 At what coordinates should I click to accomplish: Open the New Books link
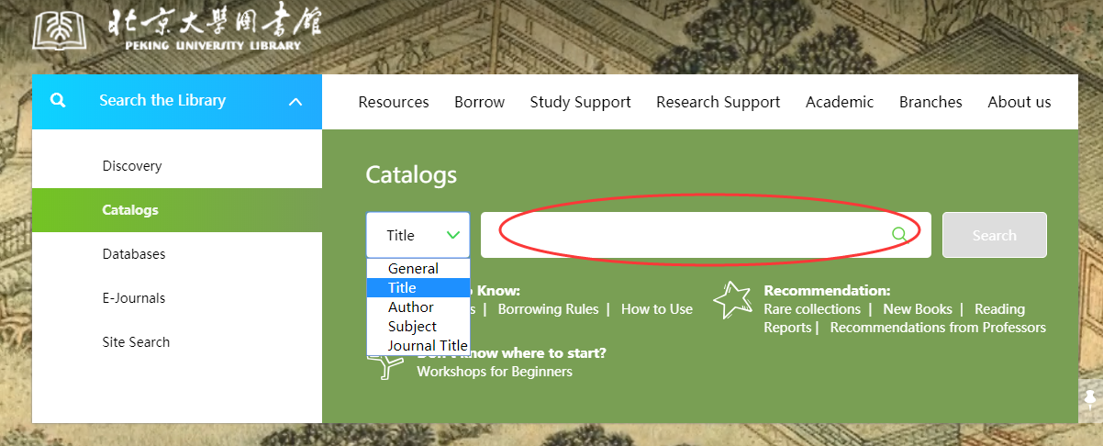918,309
